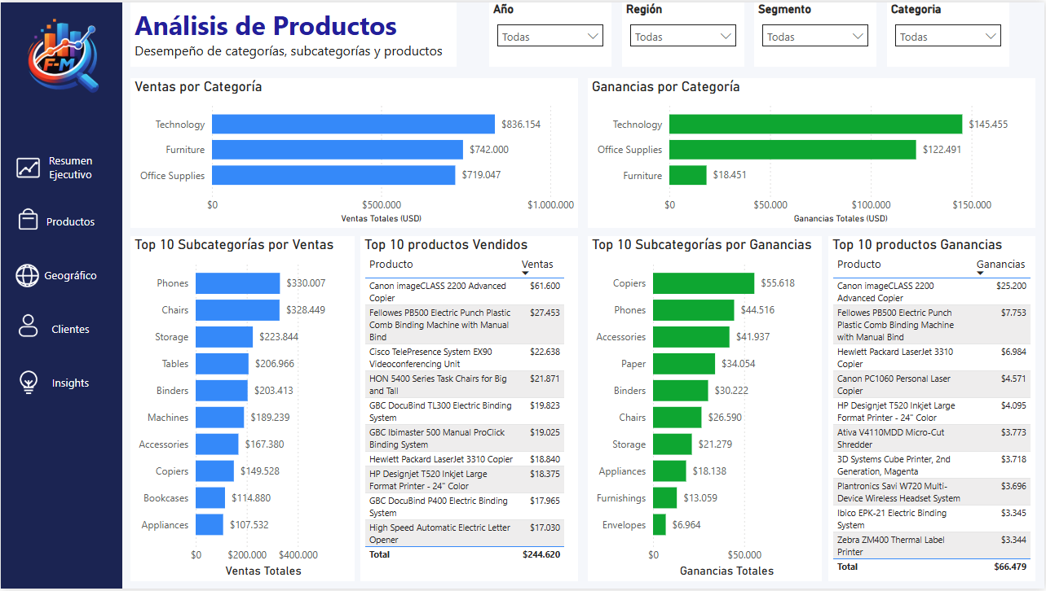This screenshot has height=591, width=1046.
Task: Select Accessories profit bar $41.937
Action: click(691, 337)
